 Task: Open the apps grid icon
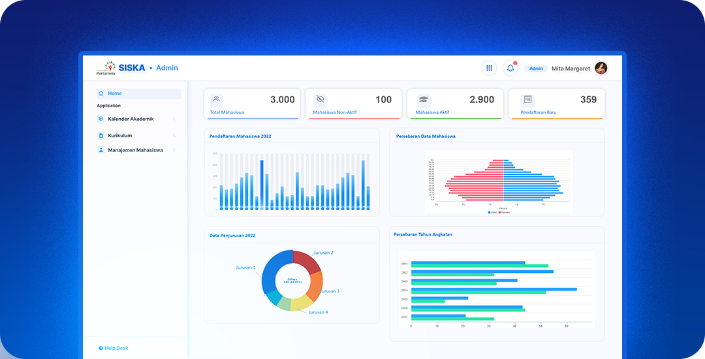(x=489, y=69)
